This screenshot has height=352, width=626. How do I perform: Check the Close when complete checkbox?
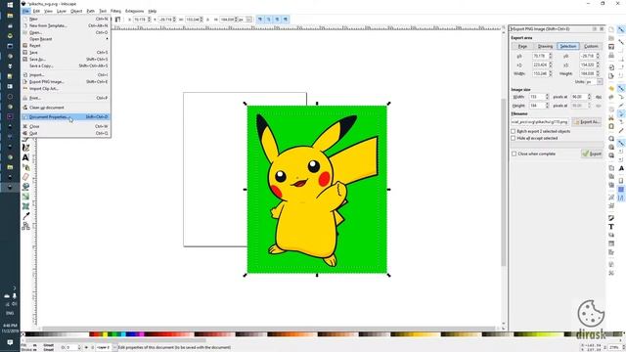514,154
